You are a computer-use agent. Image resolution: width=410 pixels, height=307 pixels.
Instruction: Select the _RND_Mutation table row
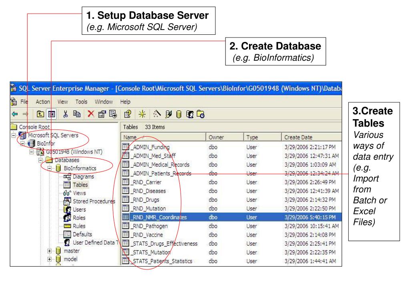(x=231, y=208)
